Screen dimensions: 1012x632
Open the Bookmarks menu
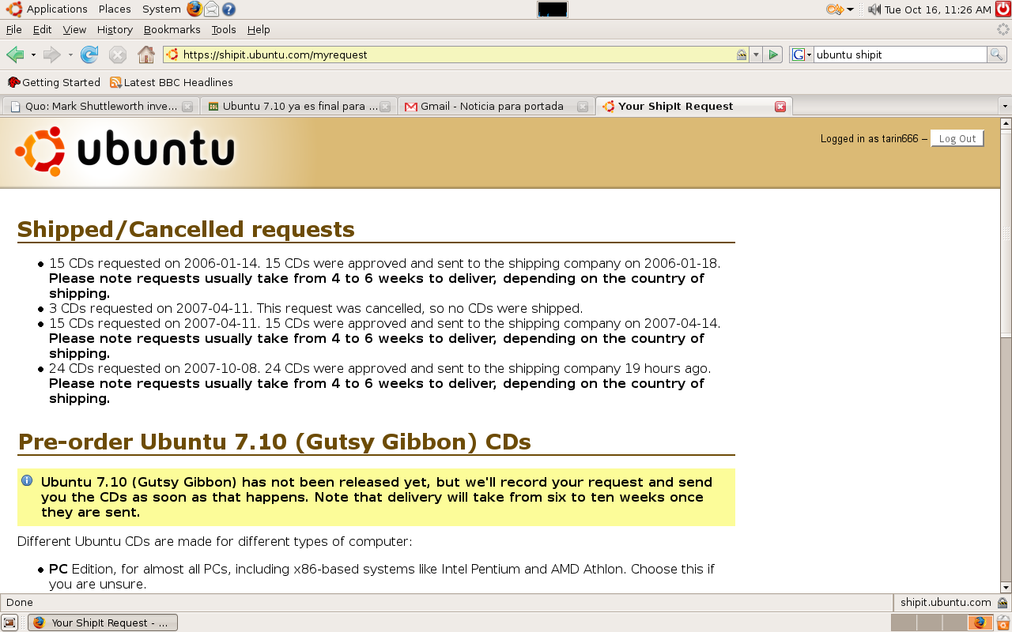coord(172,29)
